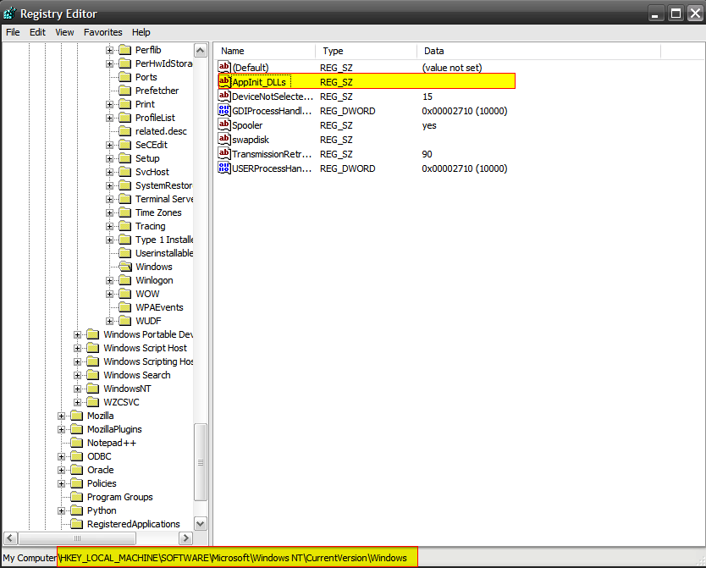Open the Edit menu
Screen dimensions: 706x568
click(x=37, y=32)
